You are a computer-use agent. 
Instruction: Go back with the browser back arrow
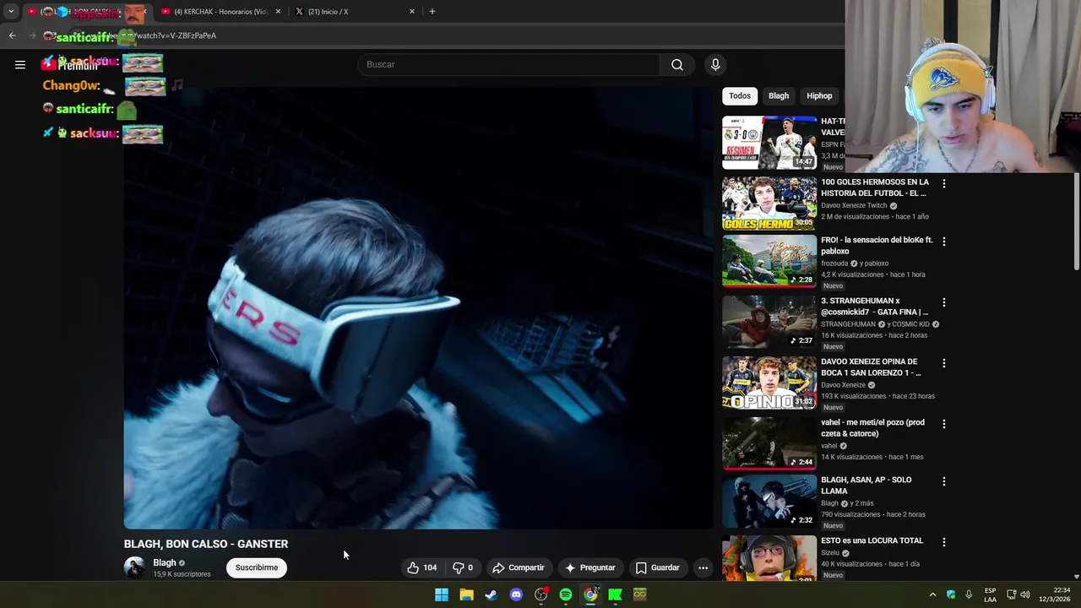pos(12,35)
